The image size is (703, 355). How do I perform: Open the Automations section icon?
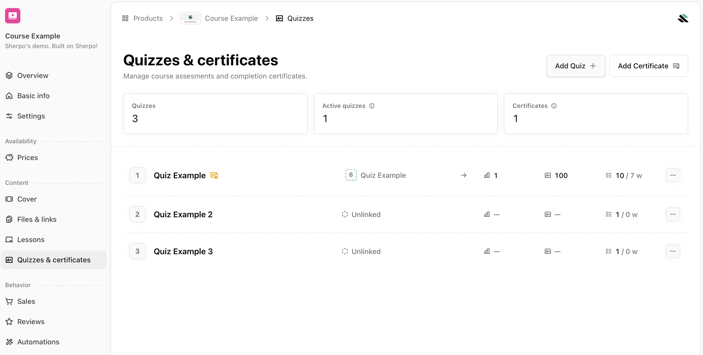click(9, 342)
